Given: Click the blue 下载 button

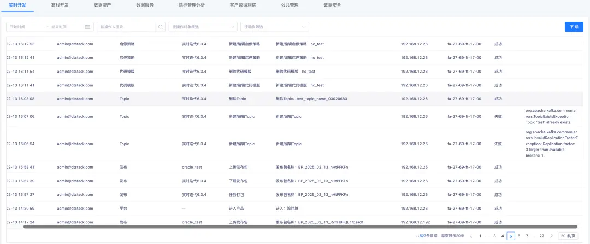Looking at the screenshot, I should (x=574, y=27).
